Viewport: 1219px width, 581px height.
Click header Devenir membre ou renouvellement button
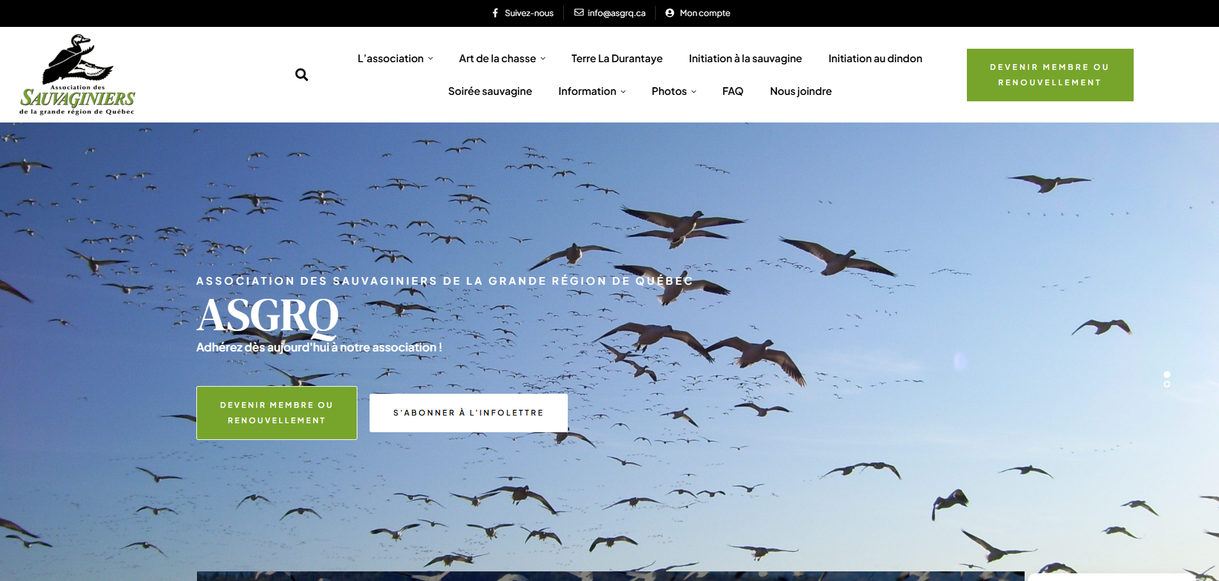pyautogui.click(x=1050, y=75)
